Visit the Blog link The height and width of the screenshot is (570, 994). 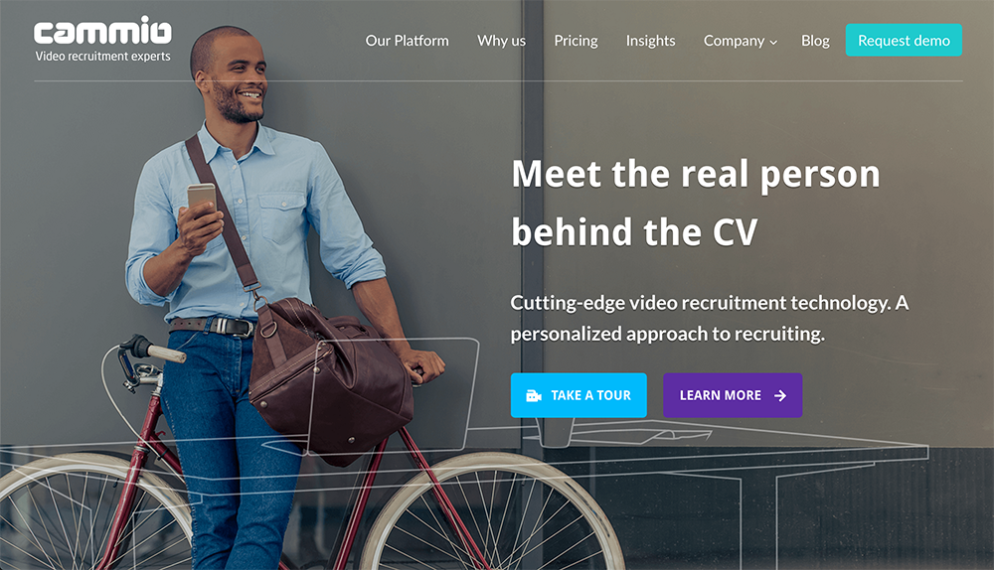[815, 41]
